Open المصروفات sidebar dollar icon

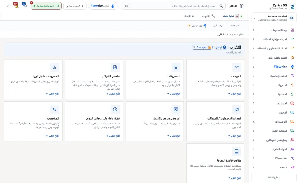click(292, 85)
